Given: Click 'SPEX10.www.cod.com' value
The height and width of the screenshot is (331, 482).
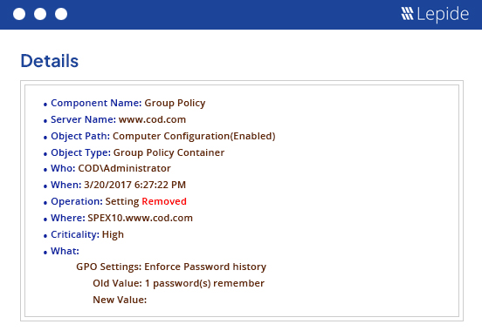Looking at the screenshot, I should 141,218.
